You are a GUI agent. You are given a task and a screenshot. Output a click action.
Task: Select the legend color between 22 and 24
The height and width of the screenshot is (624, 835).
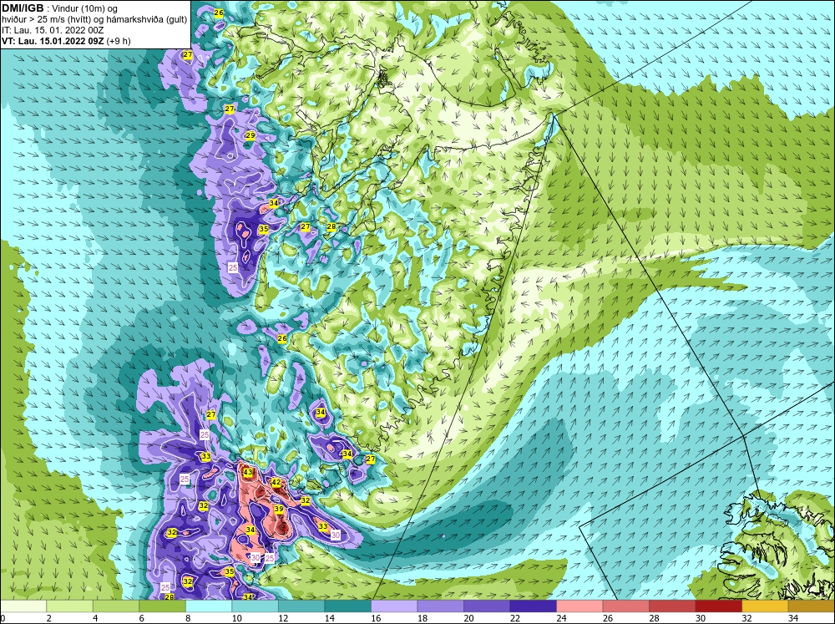tap(533, 606)
